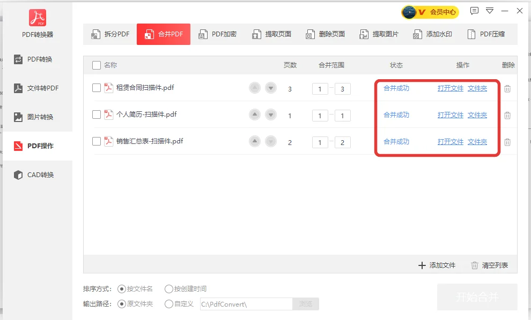Click 打开文件 link for 销售汇总表-扫描件.pdf
This screenshot has height=320, width=531.
pyautogui.click(x=451, y=142)
